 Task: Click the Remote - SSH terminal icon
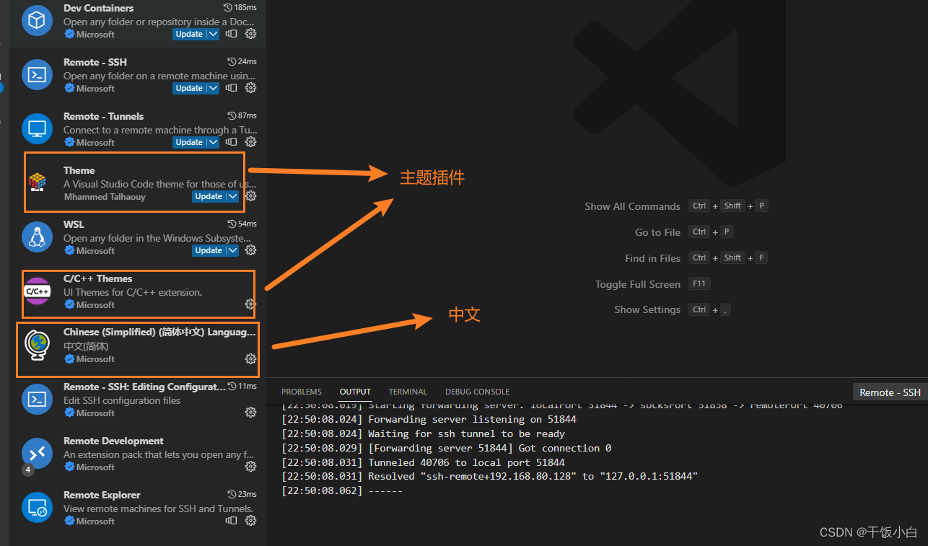click(x=37, y=74)
